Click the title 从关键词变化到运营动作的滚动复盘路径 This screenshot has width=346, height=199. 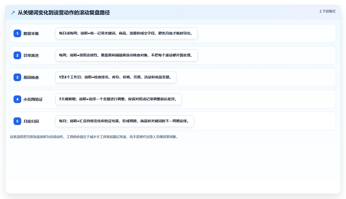click(64, 13)
